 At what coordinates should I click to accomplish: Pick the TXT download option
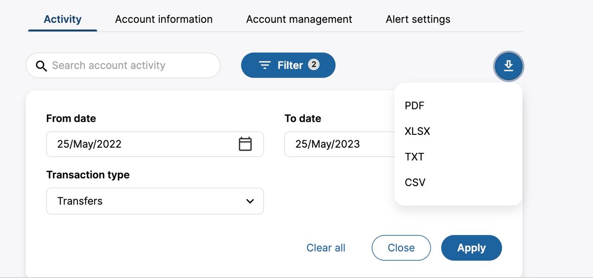coord(415,157)
